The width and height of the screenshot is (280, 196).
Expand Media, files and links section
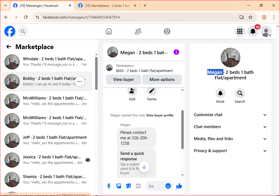click(230, 139)
